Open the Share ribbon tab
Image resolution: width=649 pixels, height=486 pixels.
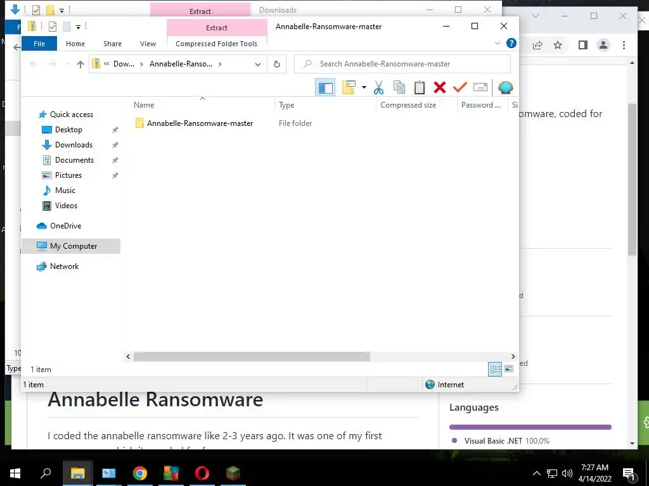click(113, 44)
